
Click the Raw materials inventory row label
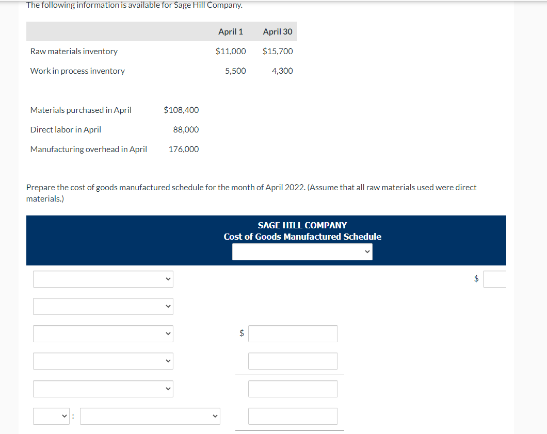[74, 51]
